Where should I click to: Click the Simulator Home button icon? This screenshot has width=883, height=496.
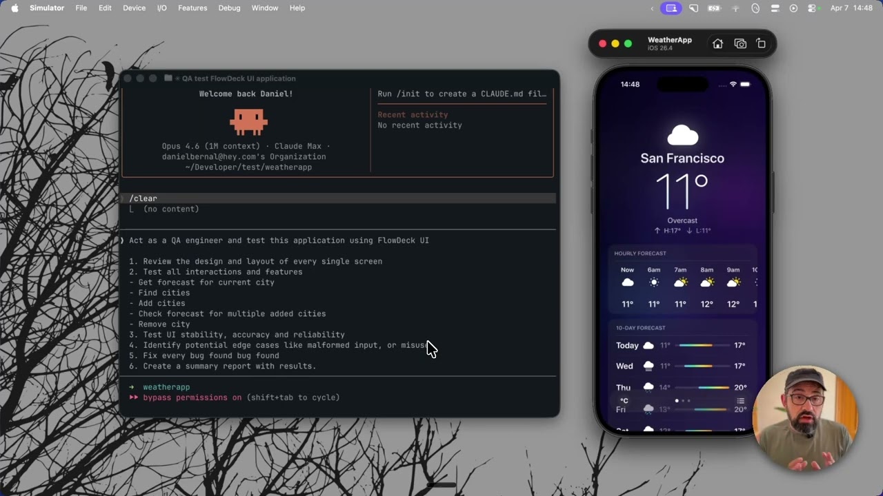click(x=717, y=44)
